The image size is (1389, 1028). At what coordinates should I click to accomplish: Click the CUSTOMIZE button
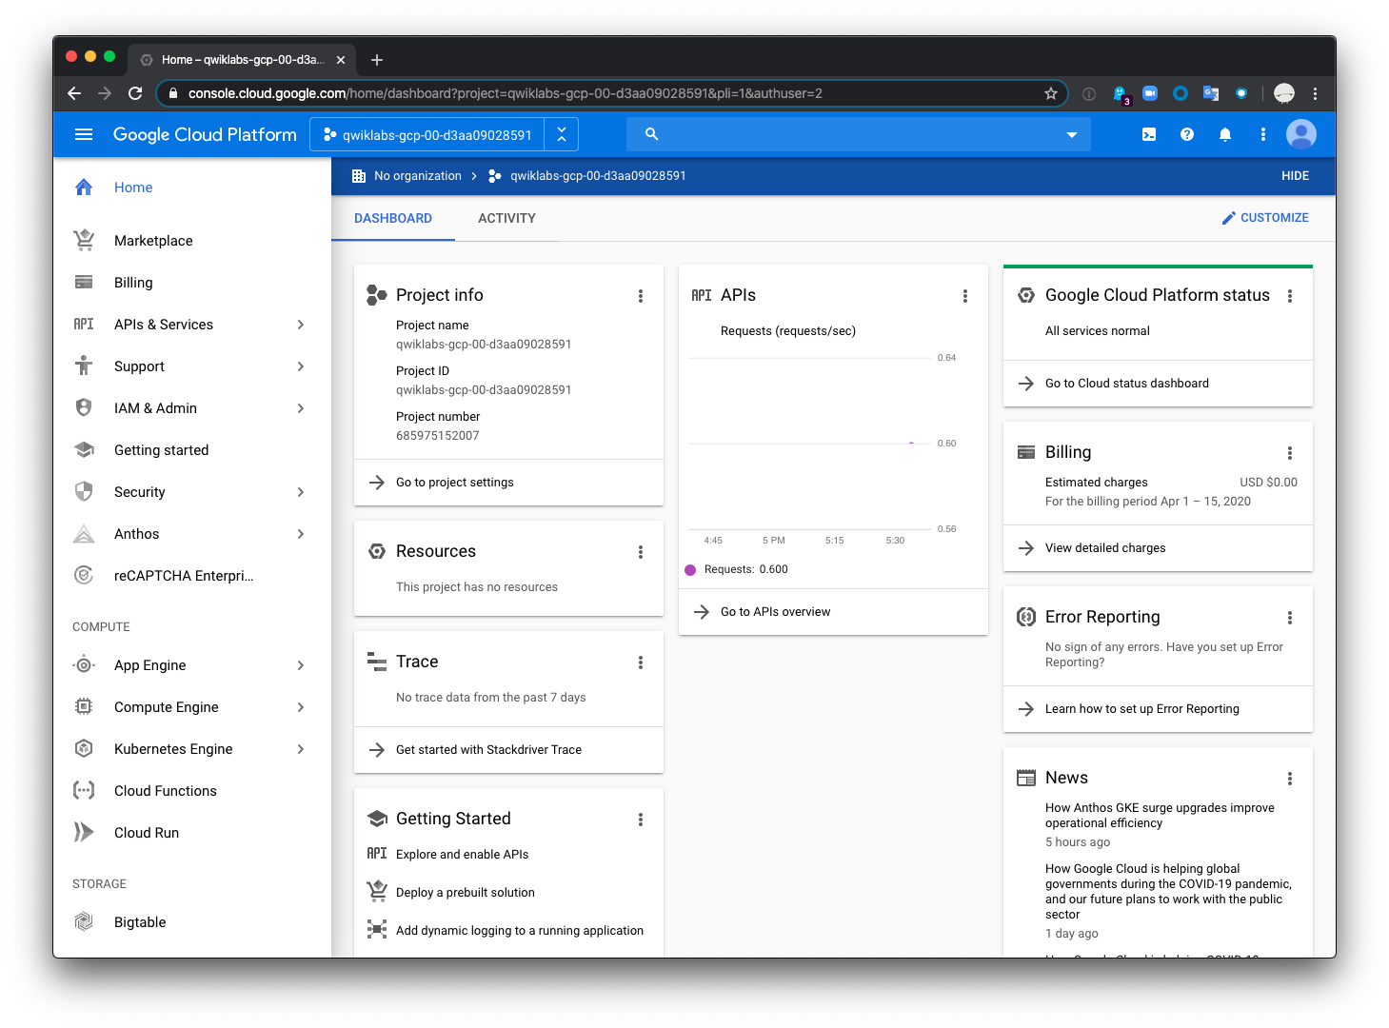[1265, 218]
